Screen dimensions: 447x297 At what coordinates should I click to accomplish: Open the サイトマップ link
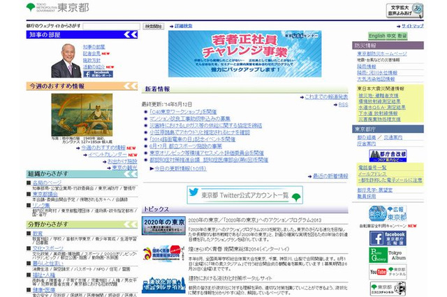click(x=413, y=26)
